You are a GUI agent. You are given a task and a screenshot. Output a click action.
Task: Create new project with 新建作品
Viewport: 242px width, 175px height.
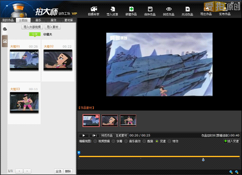pyautogui.click(x=131, y=11)
